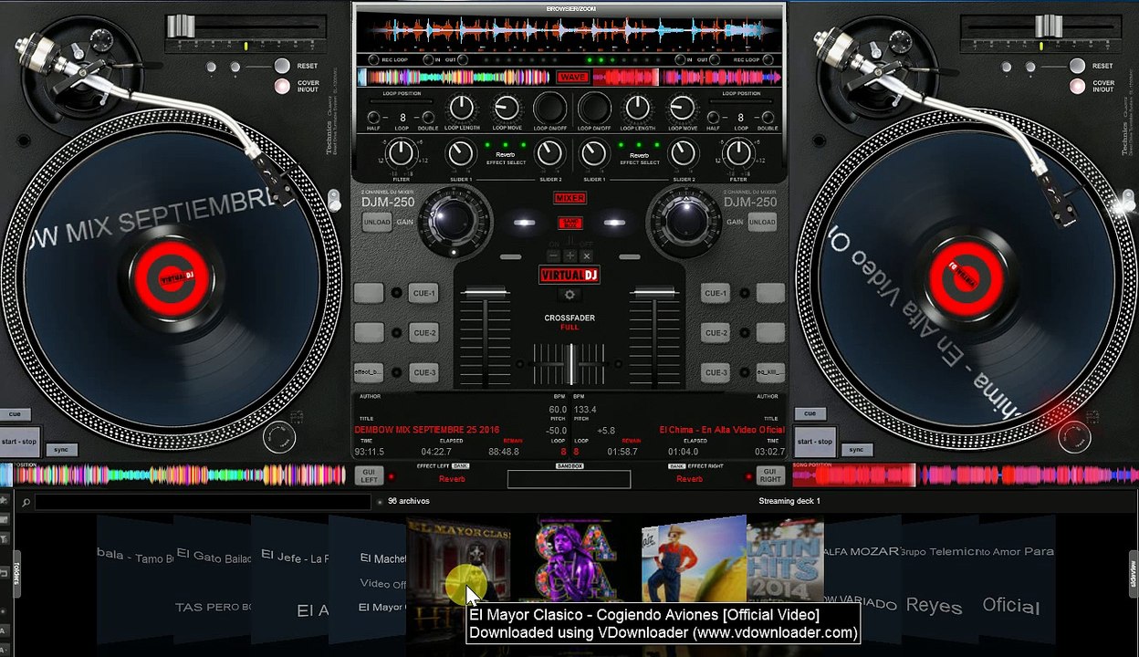Click the X button above VirtualDJ logo
This screenshot has width=1139, height=657.
[x=586, y=256]
